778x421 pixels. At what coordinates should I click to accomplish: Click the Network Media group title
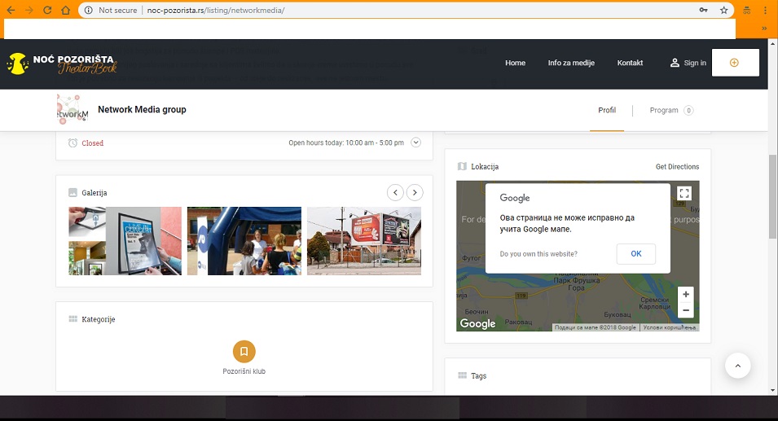142,110
